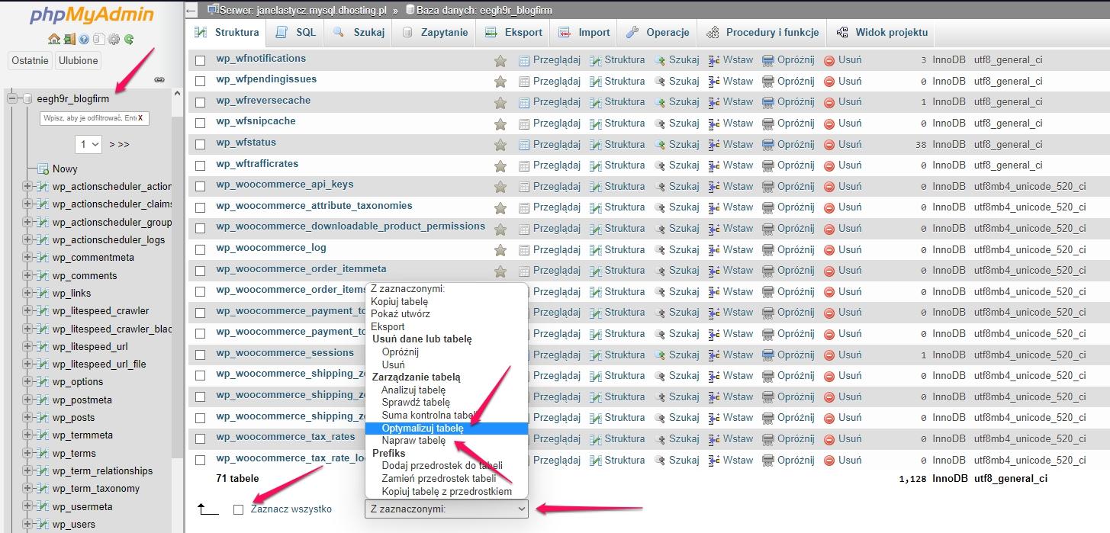Reload navigation panel green icon

129,39
